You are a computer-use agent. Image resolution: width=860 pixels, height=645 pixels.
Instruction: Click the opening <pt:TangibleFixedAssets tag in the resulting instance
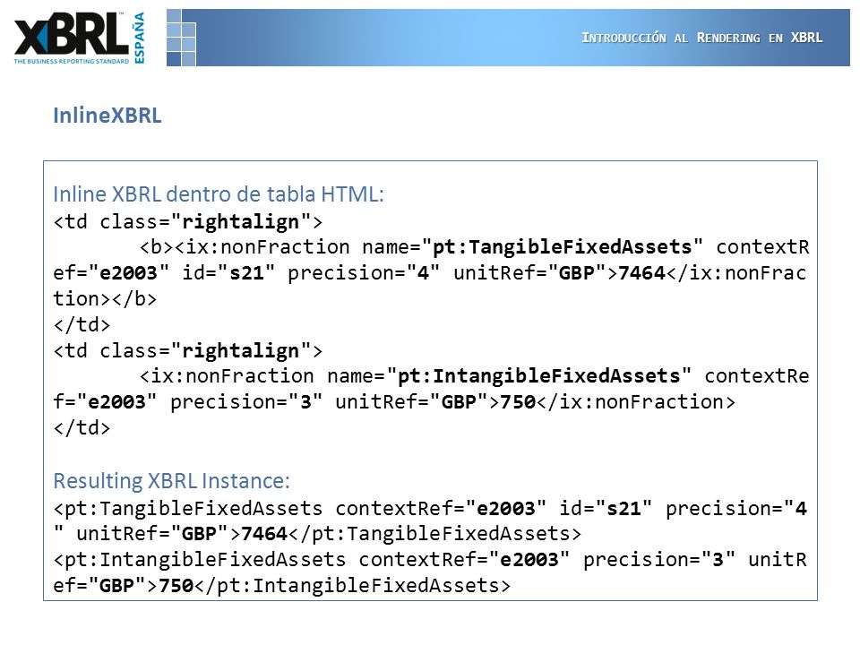[188, 509]
